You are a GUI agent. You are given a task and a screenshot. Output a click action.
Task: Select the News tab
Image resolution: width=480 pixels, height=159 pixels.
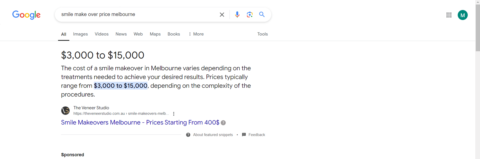pyautogui.click(x=121, y=34)
